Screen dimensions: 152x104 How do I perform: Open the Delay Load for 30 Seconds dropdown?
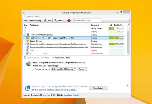click(75, 69)
